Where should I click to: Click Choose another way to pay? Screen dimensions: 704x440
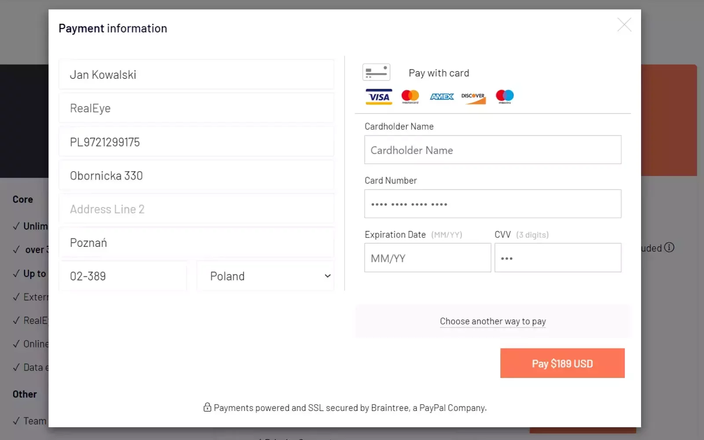pos(493,321)
